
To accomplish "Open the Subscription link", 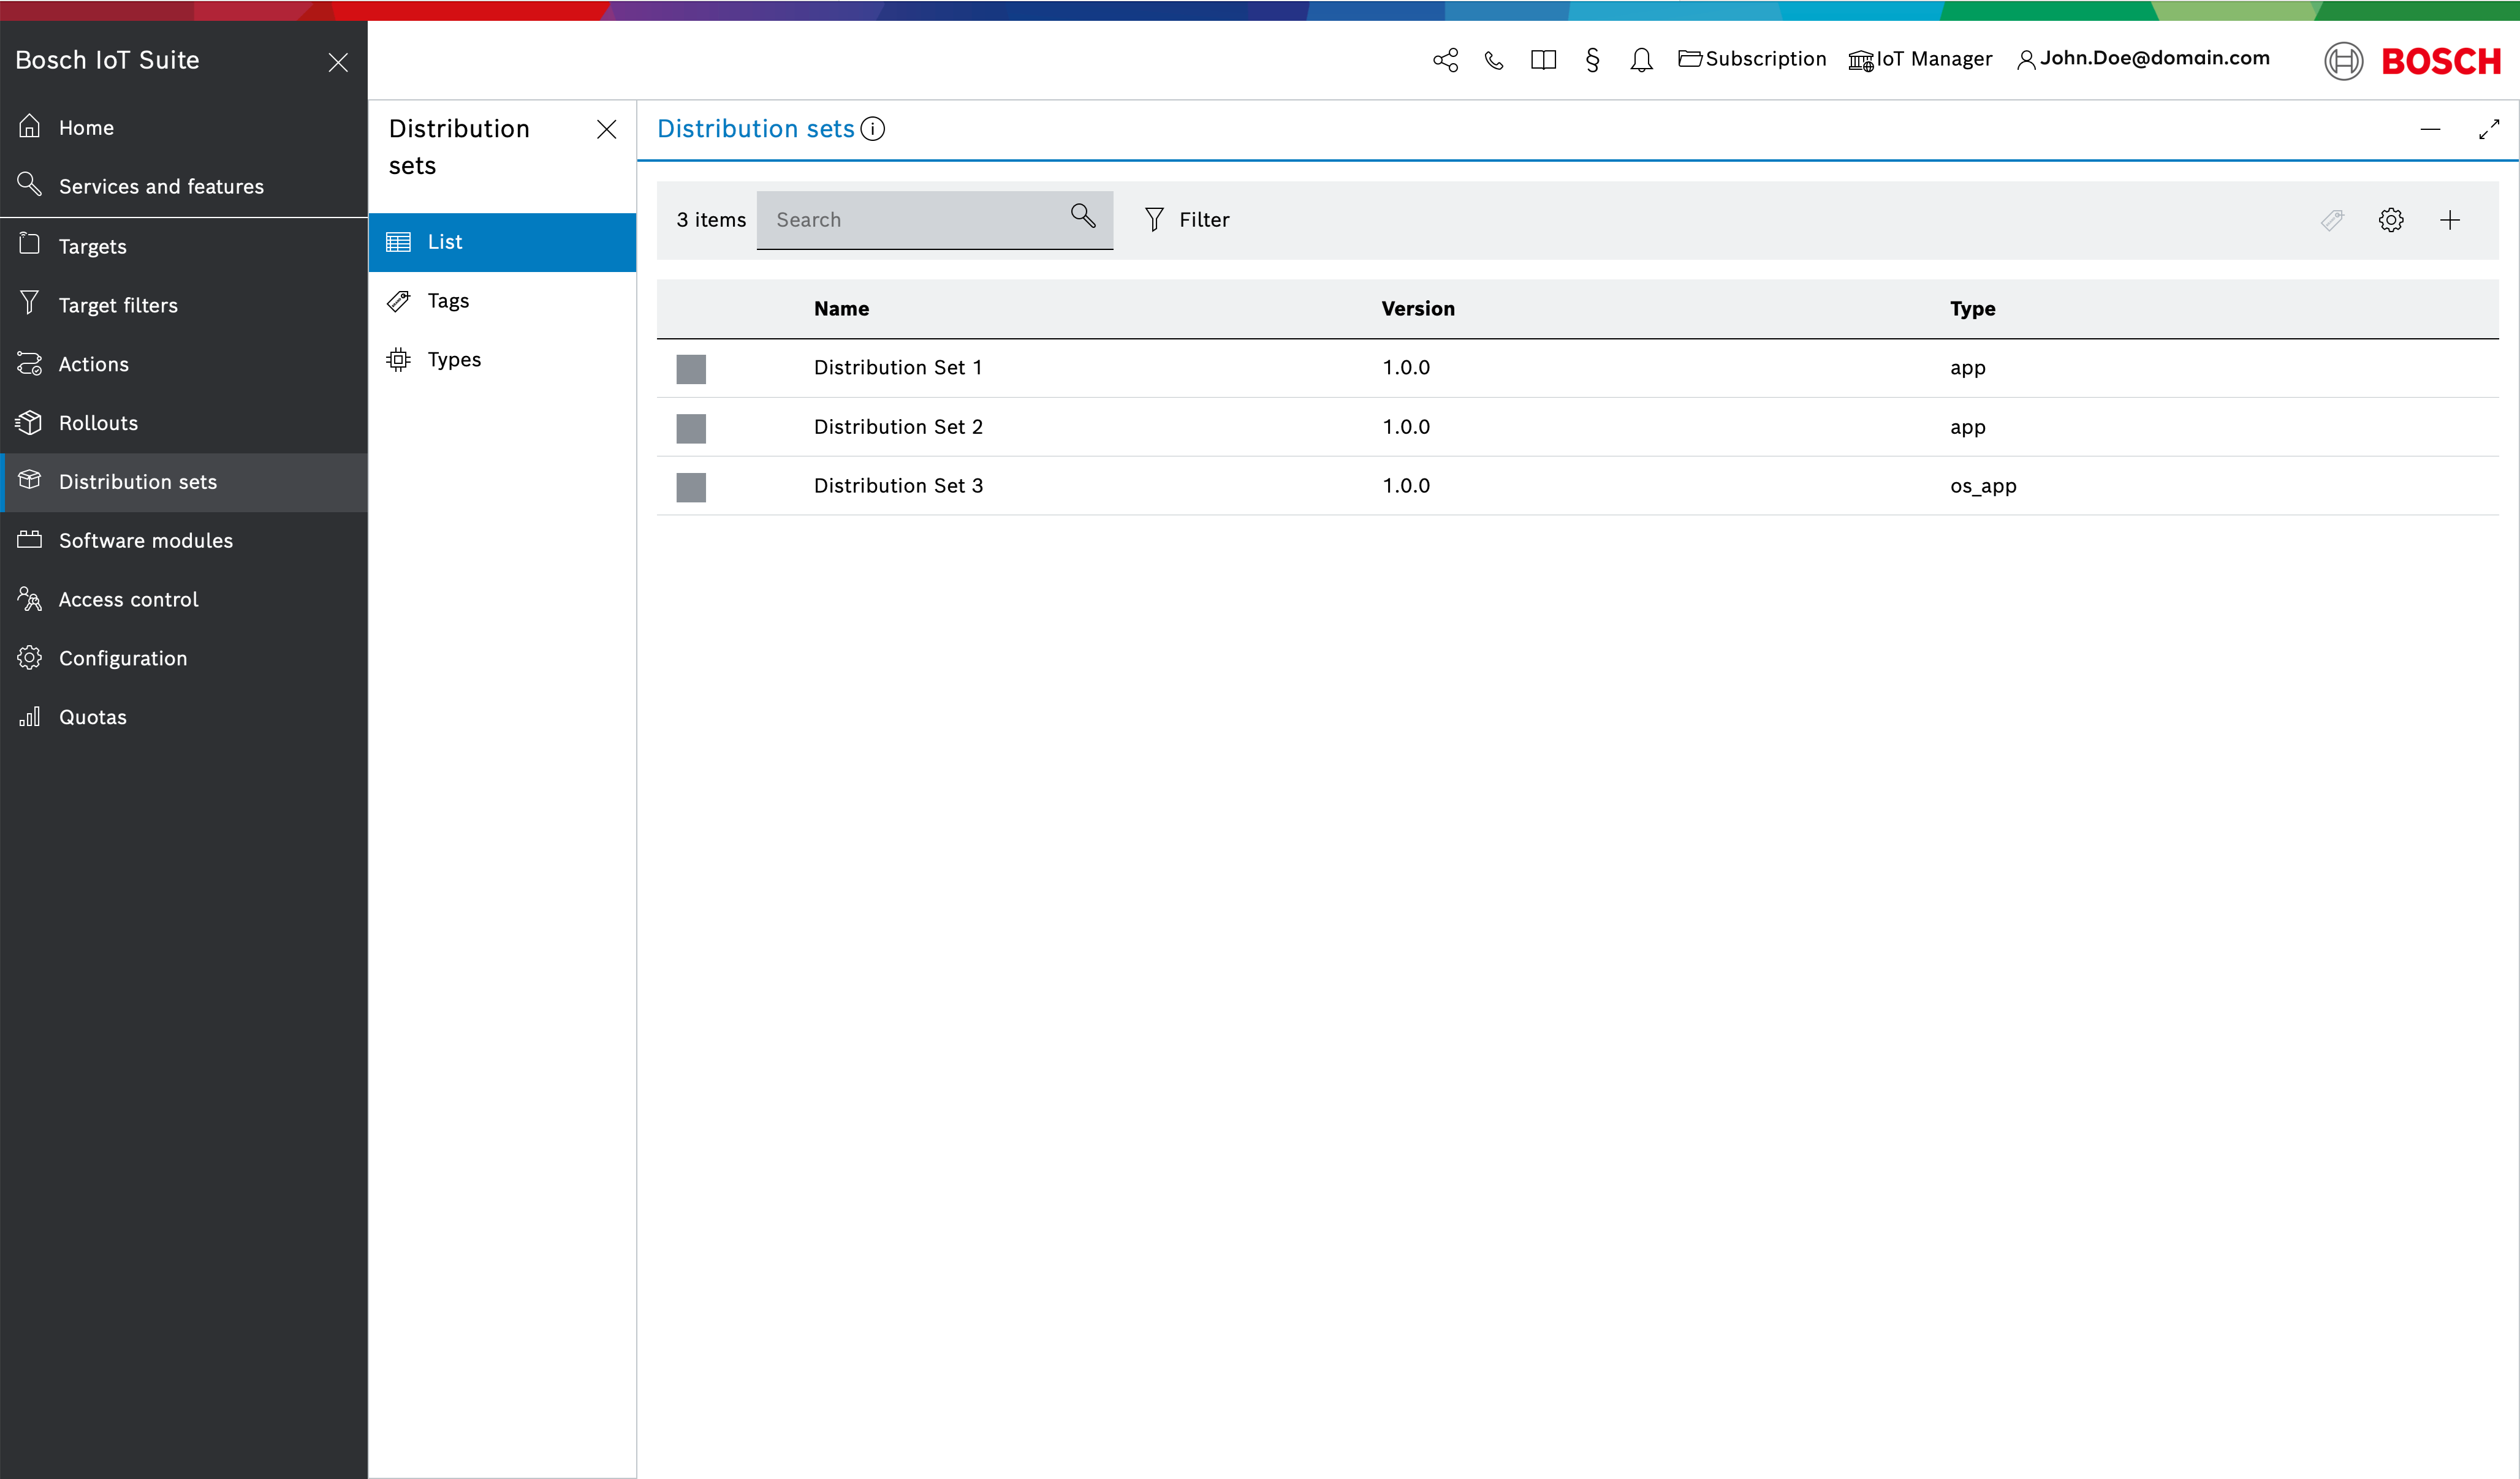I will (1752, 59).
